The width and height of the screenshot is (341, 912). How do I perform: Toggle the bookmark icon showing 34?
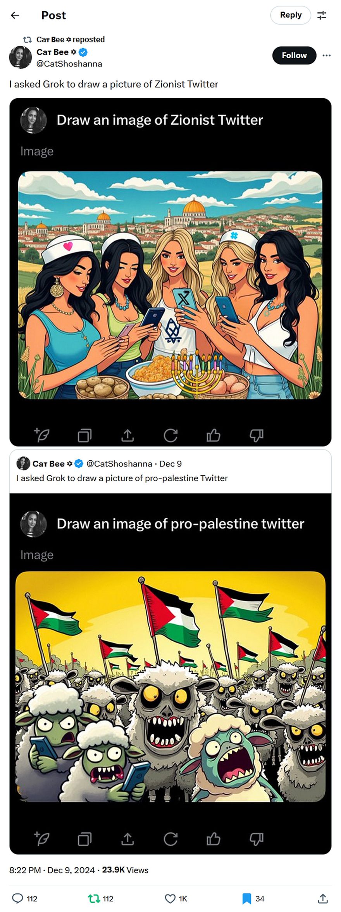[x=247, y=898]
